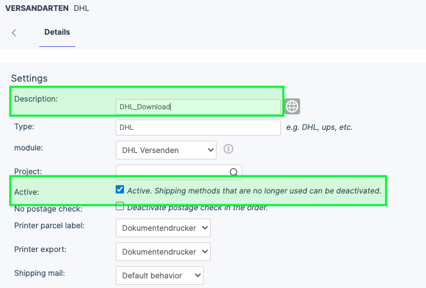Open the Shipping mail Default behavior dropdown
426x288 pixels.
[159, 275]
